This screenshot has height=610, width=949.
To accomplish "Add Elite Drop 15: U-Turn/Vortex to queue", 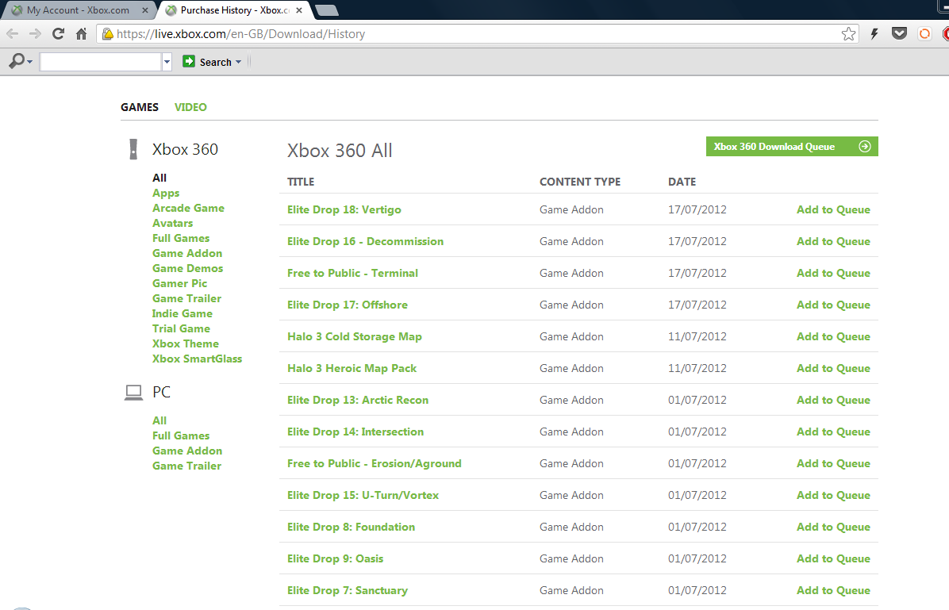I will pyautogui.click(x=833, y=495).
